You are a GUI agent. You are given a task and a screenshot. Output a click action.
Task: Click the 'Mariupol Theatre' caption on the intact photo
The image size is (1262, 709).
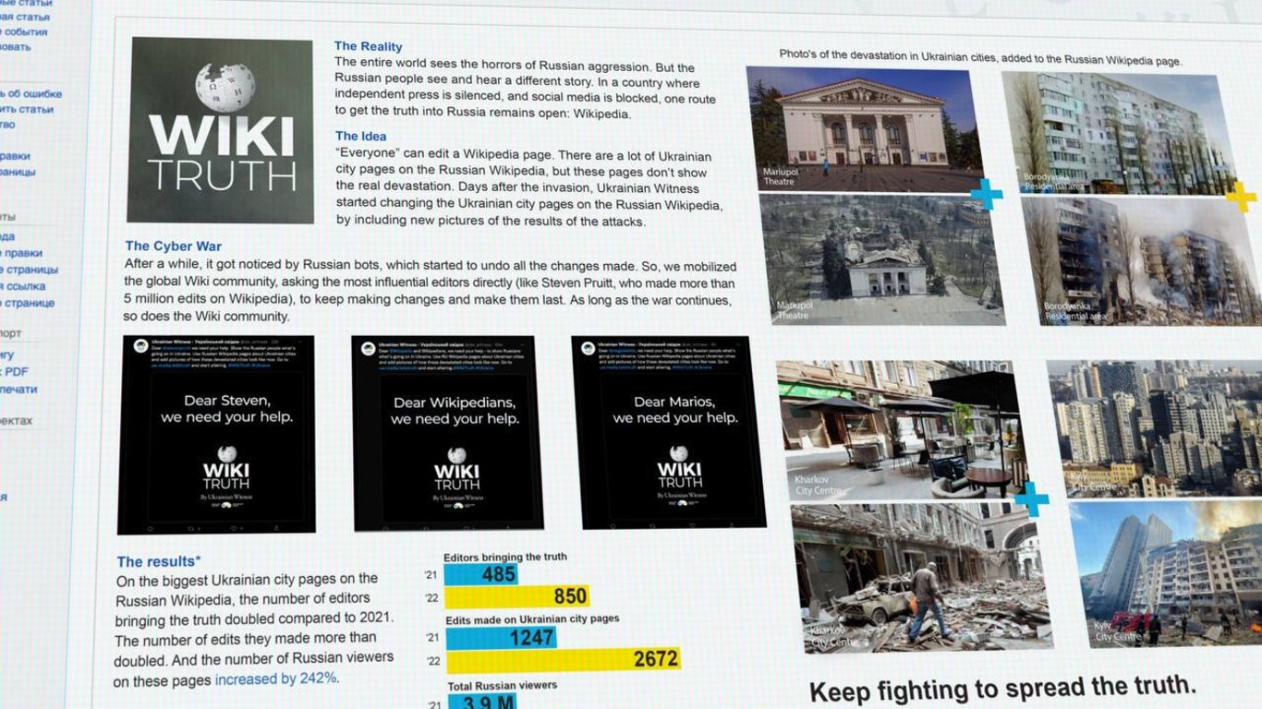(x=782, y=176)
